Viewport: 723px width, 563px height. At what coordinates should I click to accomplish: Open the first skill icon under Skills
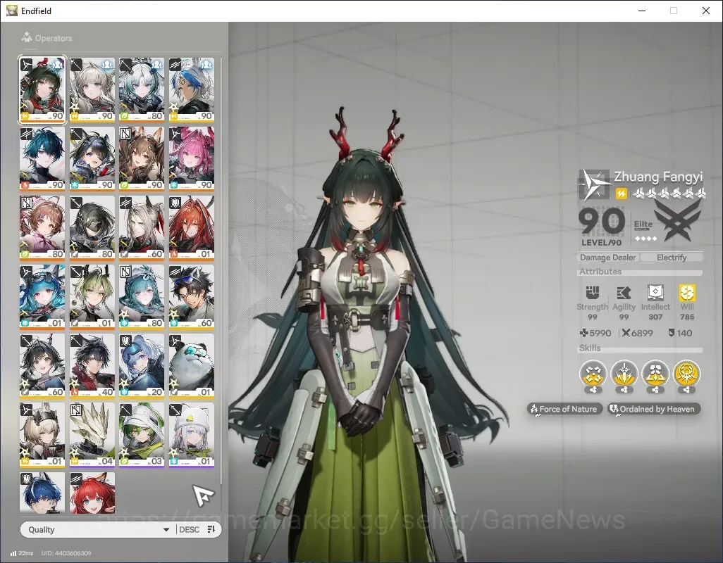pos(593,374)
